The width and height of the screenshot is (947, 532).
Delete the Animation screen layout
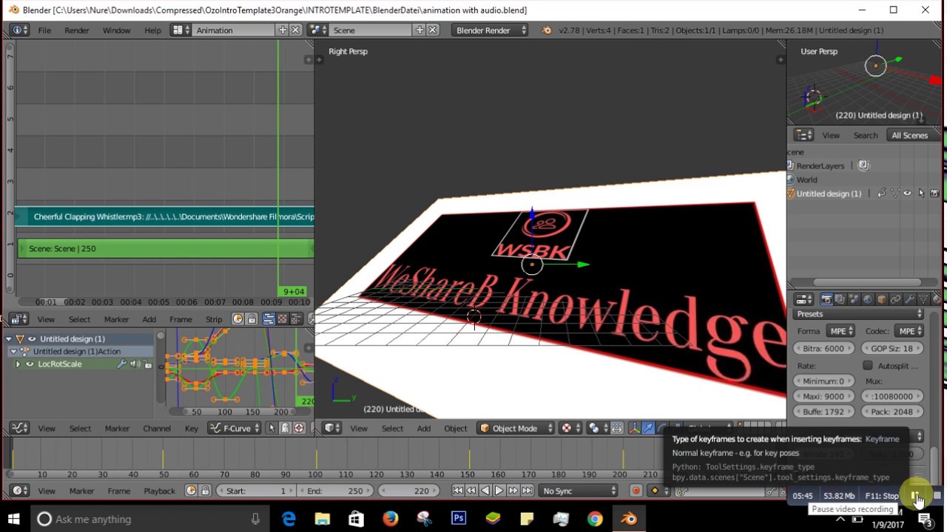[x=295, y=30]
